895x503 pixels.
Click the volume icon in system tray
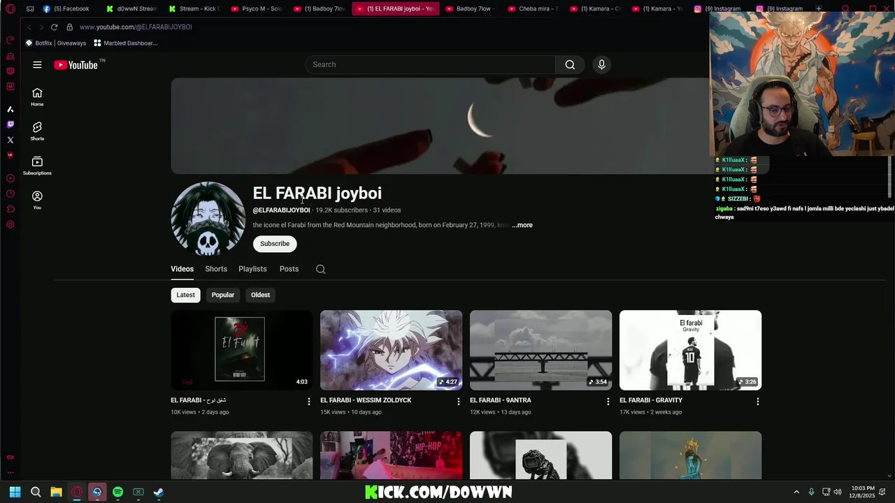coord(838,492)
